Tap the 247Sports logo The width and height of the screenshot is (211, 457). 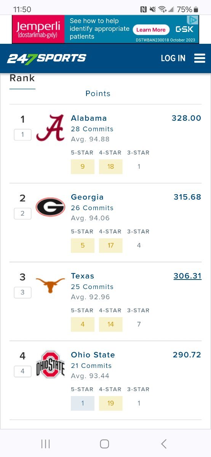pyautogui.click(x=46, y=58)
